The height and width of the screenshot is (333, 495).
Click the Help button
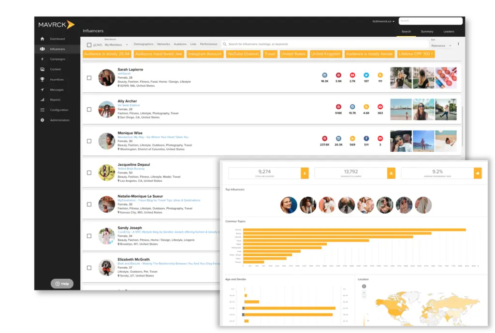(62, 284)
